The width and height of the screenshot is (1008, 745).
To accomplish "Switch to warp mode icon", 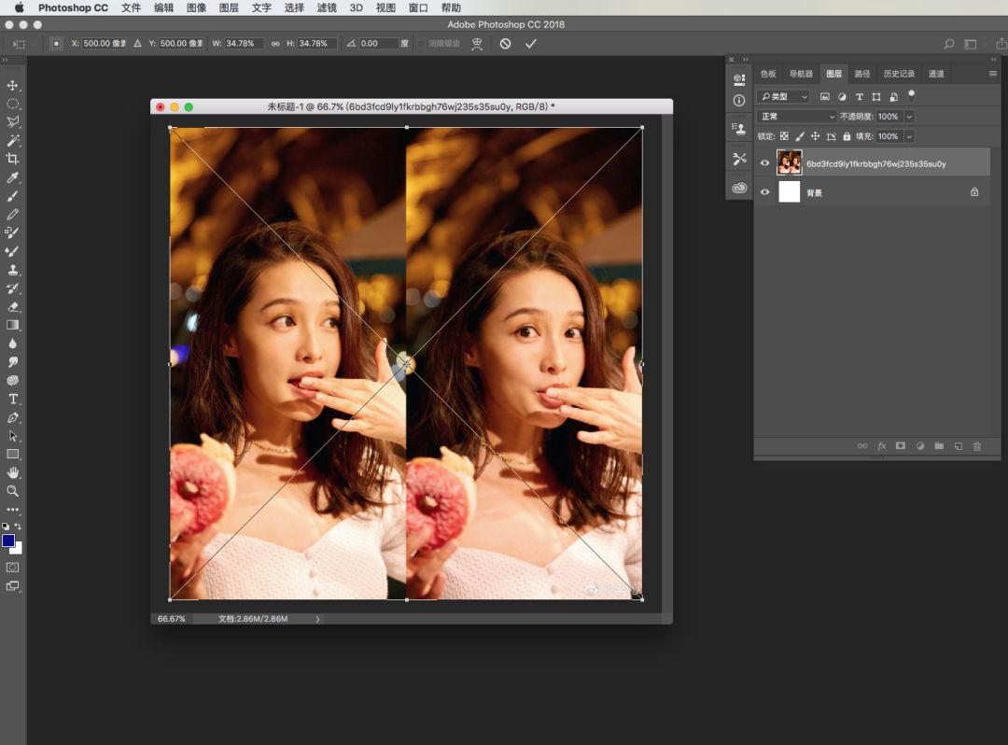I will click(x=477, y=44).
